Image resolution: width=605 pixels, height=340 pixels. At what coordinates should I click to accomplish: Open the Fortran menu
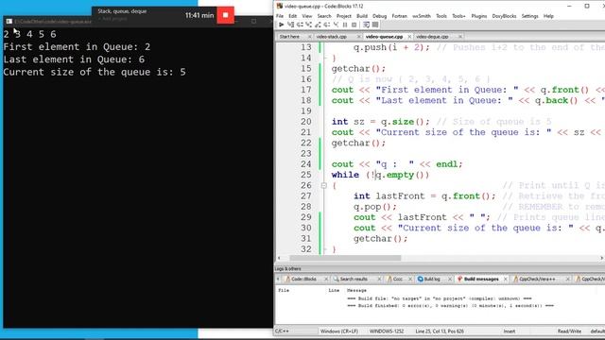point(399,16)
